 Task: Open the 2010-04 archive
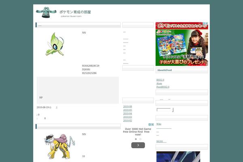pos(128,113)
